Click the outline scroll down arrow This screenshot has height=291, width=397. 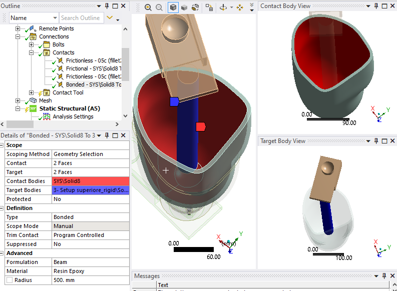125,116
